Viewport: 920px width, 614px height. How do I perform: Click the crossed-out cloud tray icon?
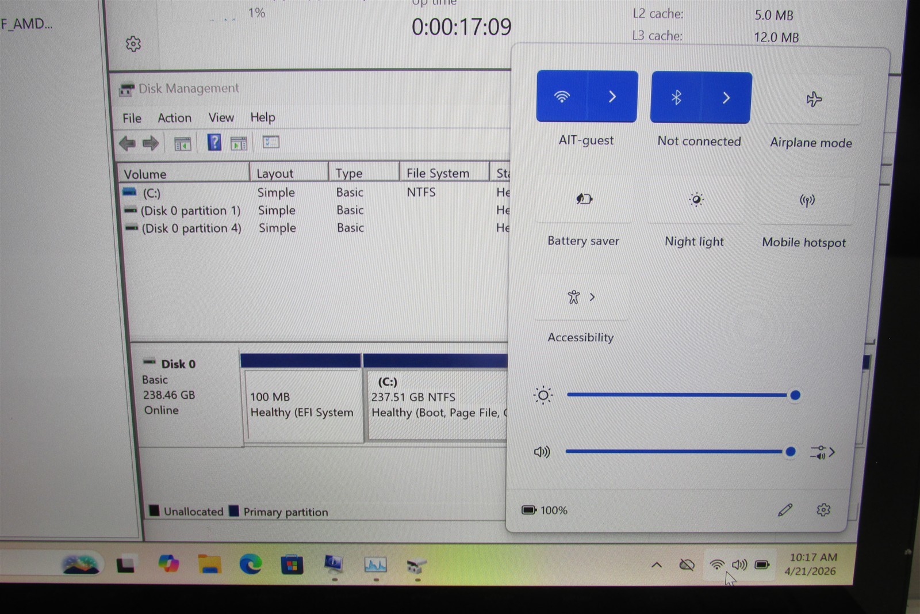point(687,565)
